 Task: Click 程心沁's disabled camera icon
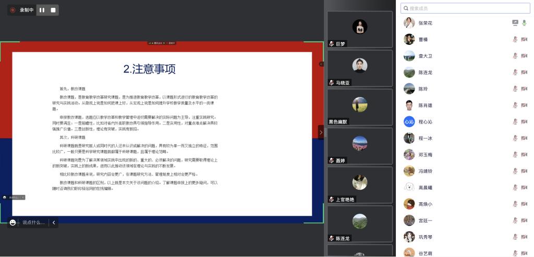[524, 122]
